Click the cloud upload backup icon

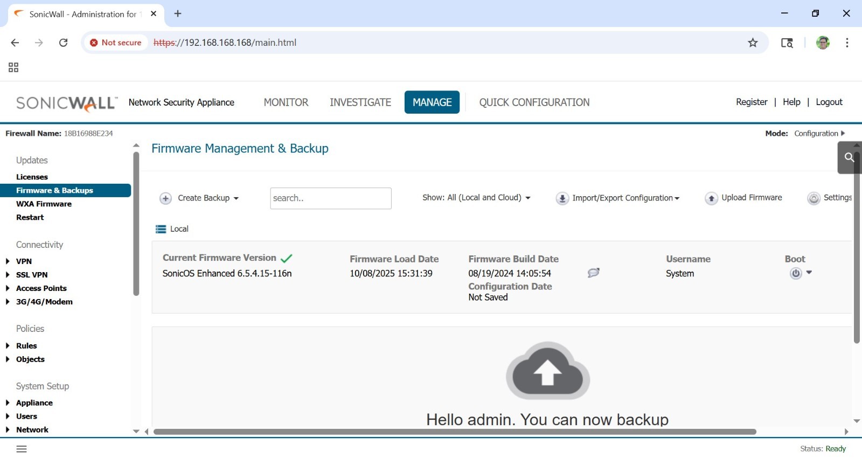pos(547,371)
